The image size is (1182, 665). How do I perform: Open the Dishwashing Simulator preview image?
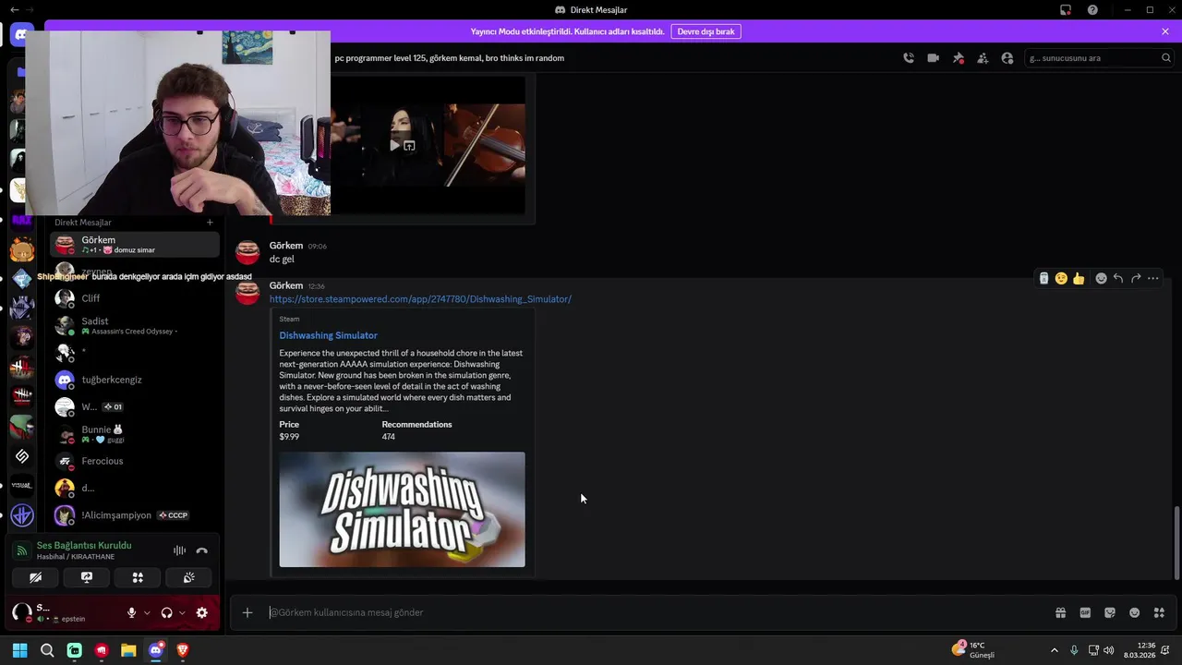[402, 509]
